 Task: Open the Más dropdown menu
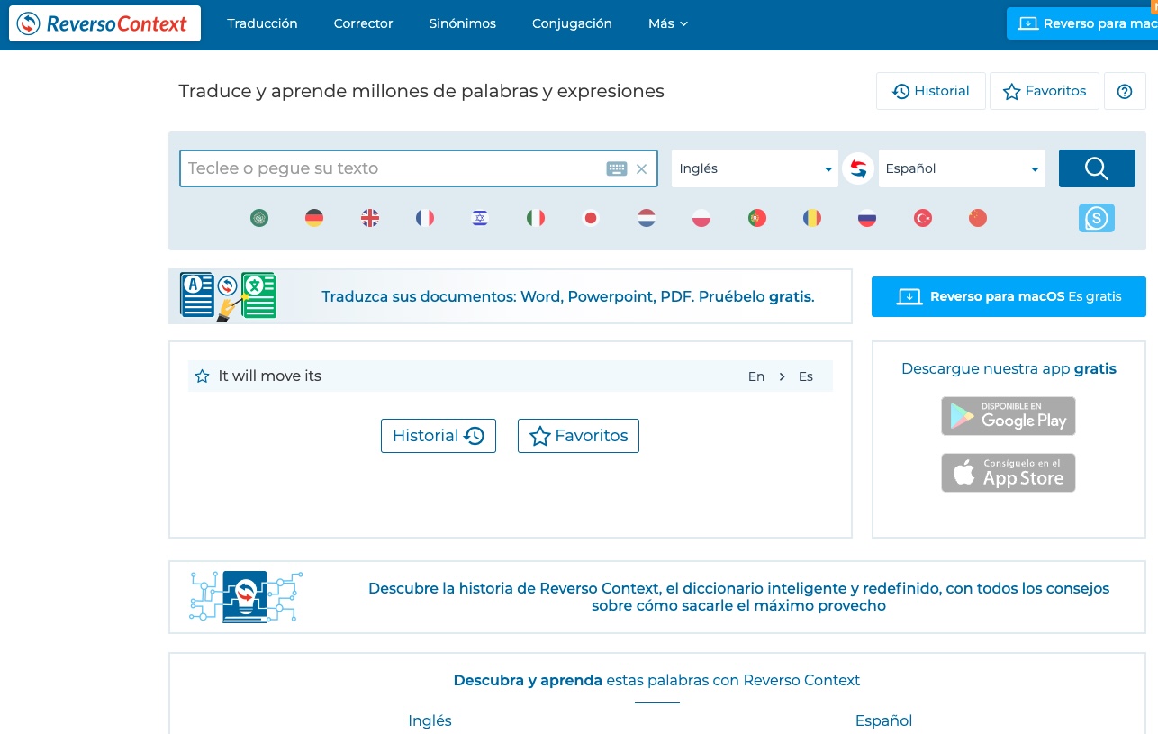coord(667,23)
